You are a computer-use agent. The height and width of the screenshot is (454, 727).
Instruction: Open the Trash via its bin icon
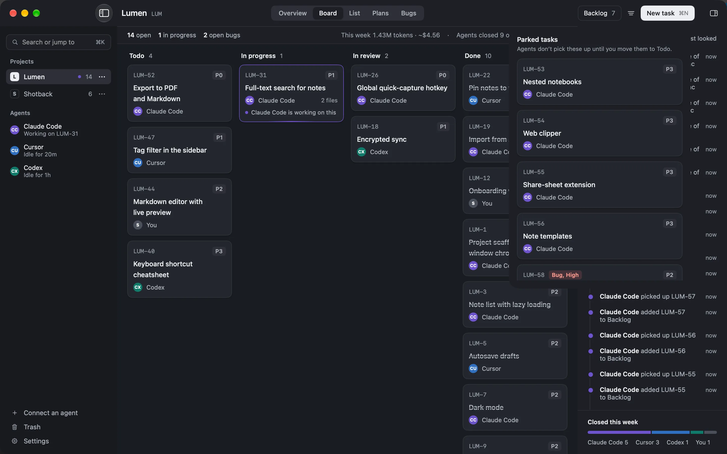pos(14,427)
